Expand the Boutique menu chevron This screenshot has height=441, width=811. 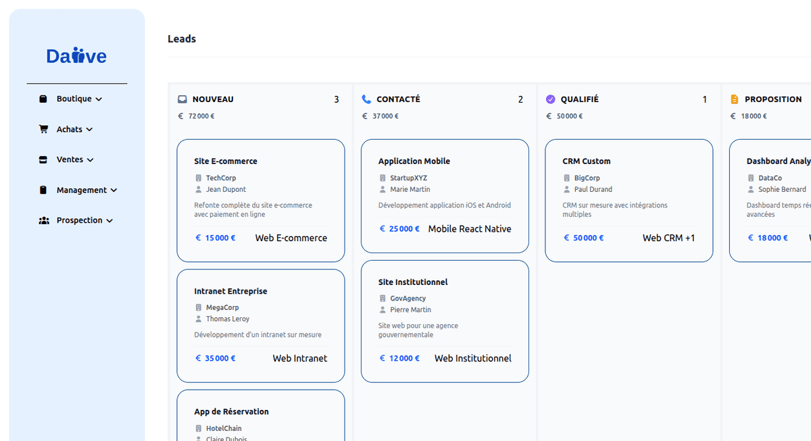pyautogui.click(x=99, y=99)
